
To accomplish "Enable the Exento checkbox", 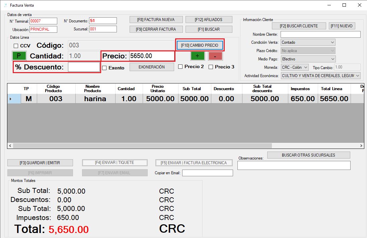I will [104, 68].
